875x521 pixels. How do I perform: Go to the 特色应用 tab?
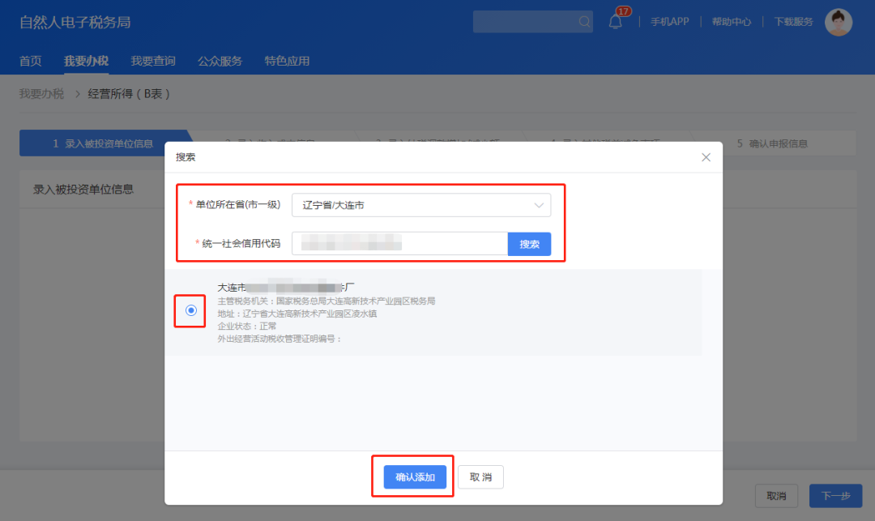click(287, 61)
